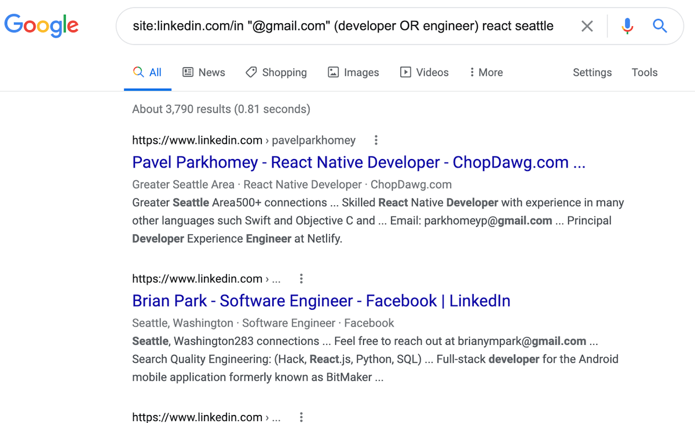This screenshot has height=423, width=695.
Task: Click into the search query field
Action: point(343,26)
